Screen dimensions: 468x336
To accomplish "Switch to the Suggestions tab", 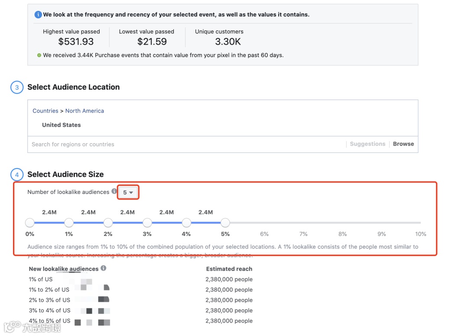I will click(x=367, y=144).
